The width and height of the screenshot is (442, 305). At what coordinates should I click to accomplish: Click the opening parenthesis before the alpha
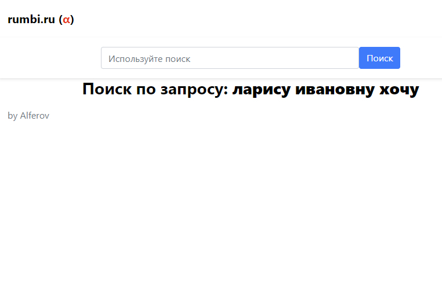pyautogui.click(x=60, y=20)
